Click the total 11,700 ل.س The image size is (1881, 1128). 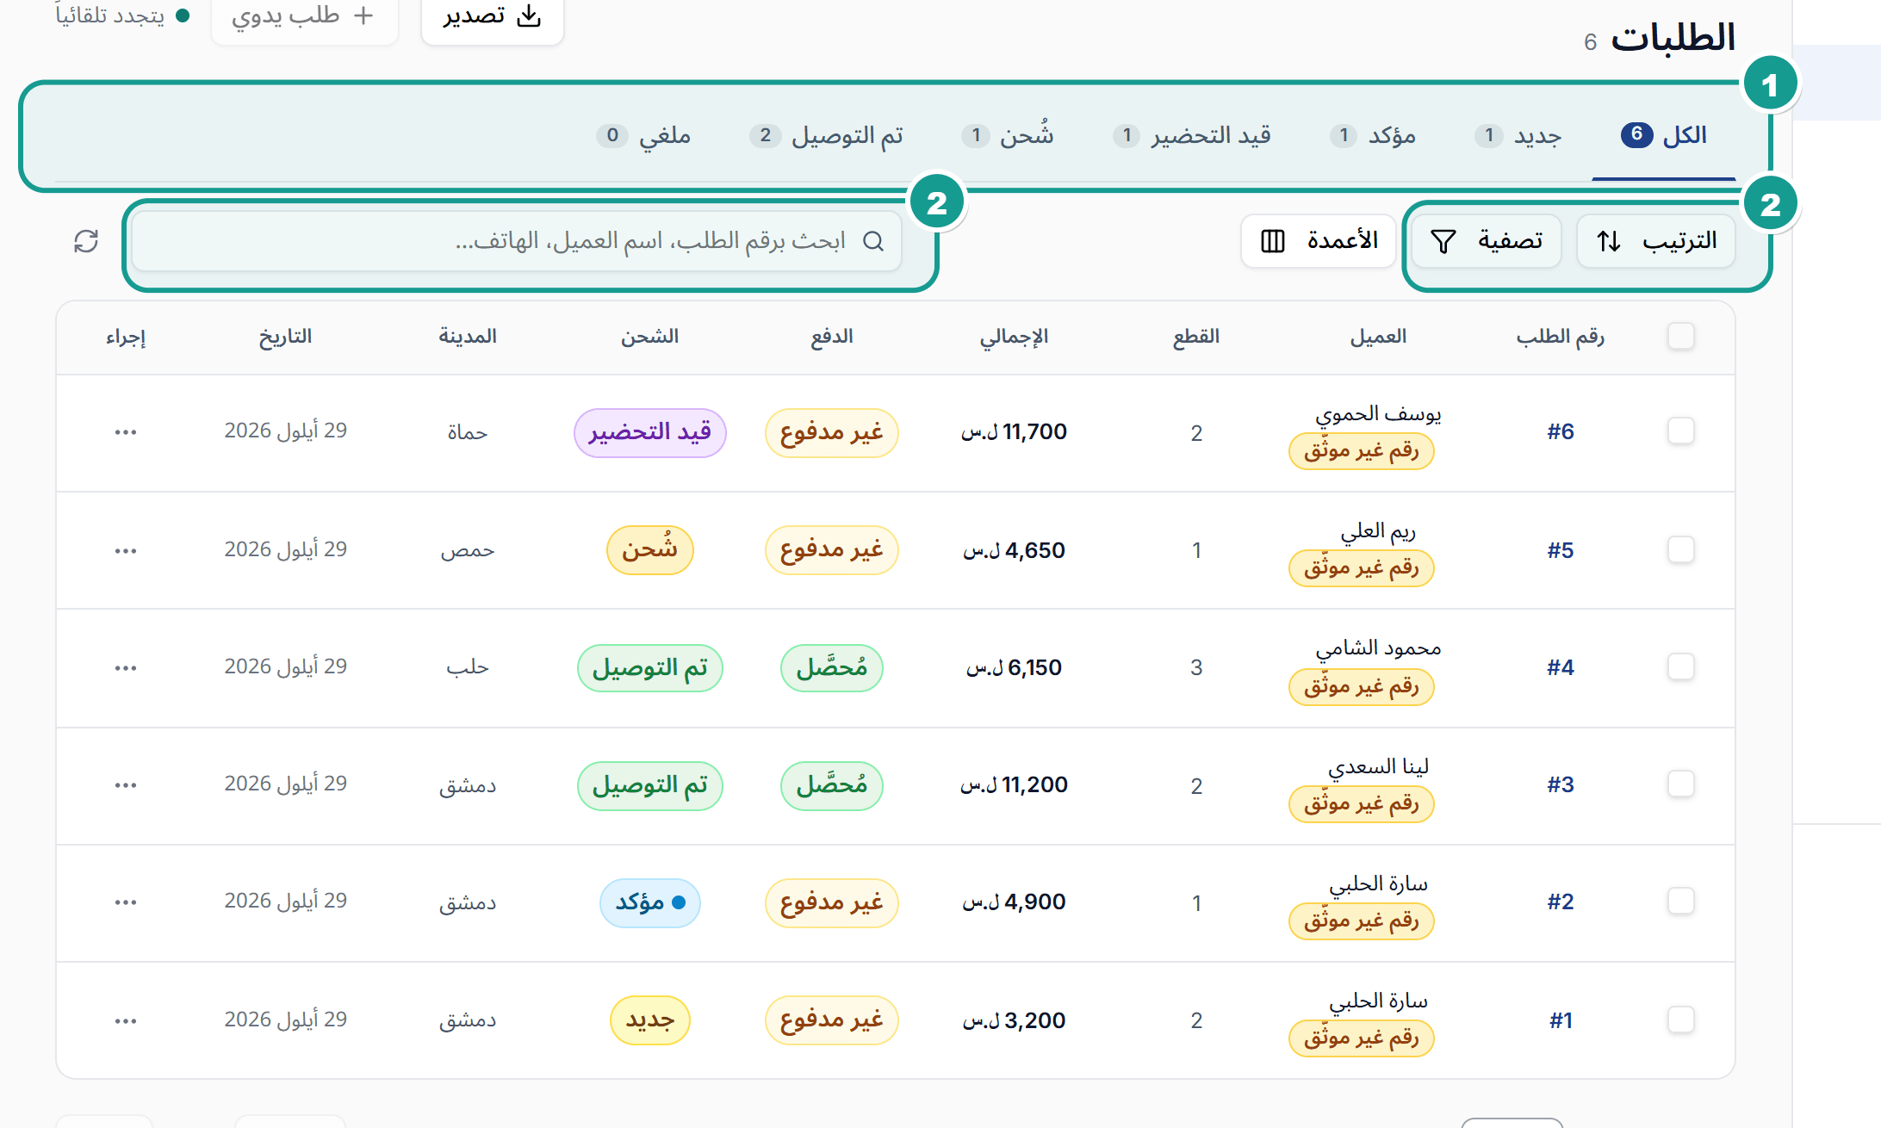(1014, 431)
